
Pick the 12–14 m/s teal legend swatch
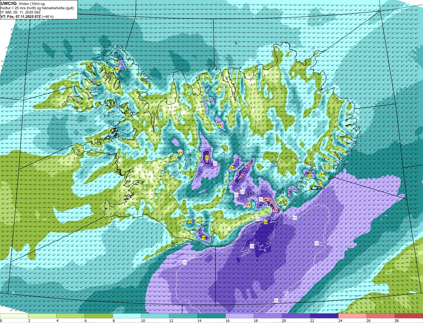pos(183,316)
